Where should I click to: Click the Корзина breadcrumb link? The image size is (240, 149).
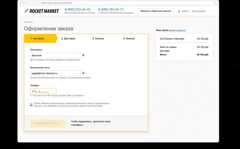click(x=28, y=22)
